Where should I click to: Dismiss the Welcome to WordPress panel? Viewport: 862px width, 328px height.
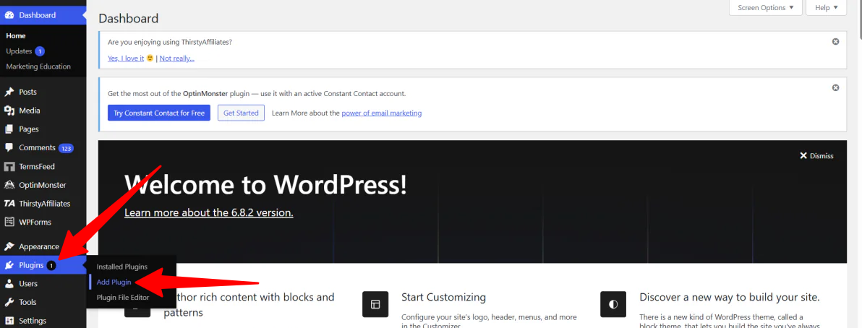tap(816, 156)
